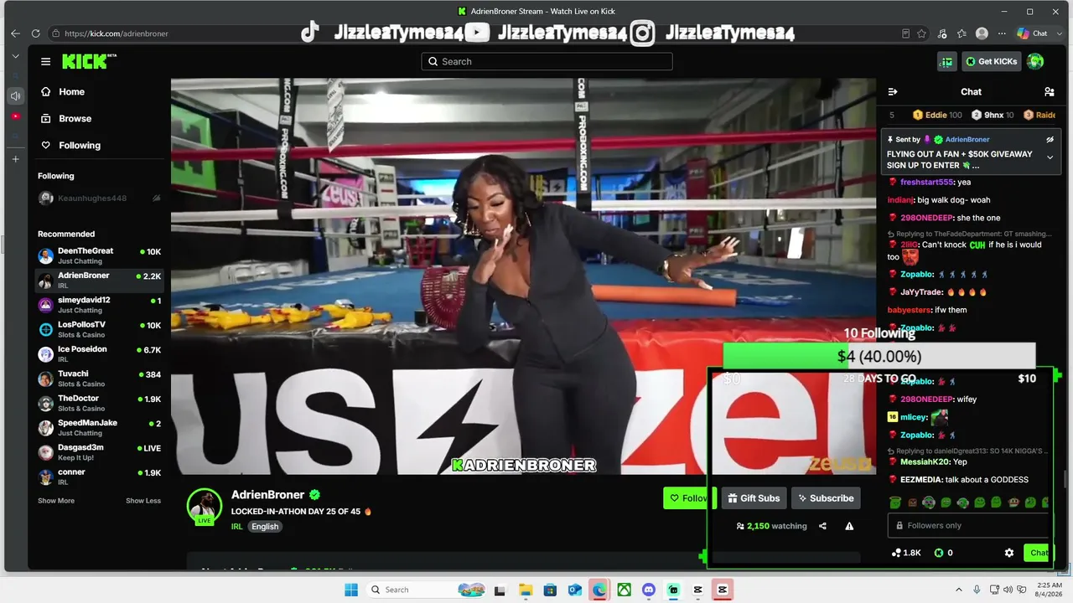Click the Gift Subs button

click(x=754, y=498)
